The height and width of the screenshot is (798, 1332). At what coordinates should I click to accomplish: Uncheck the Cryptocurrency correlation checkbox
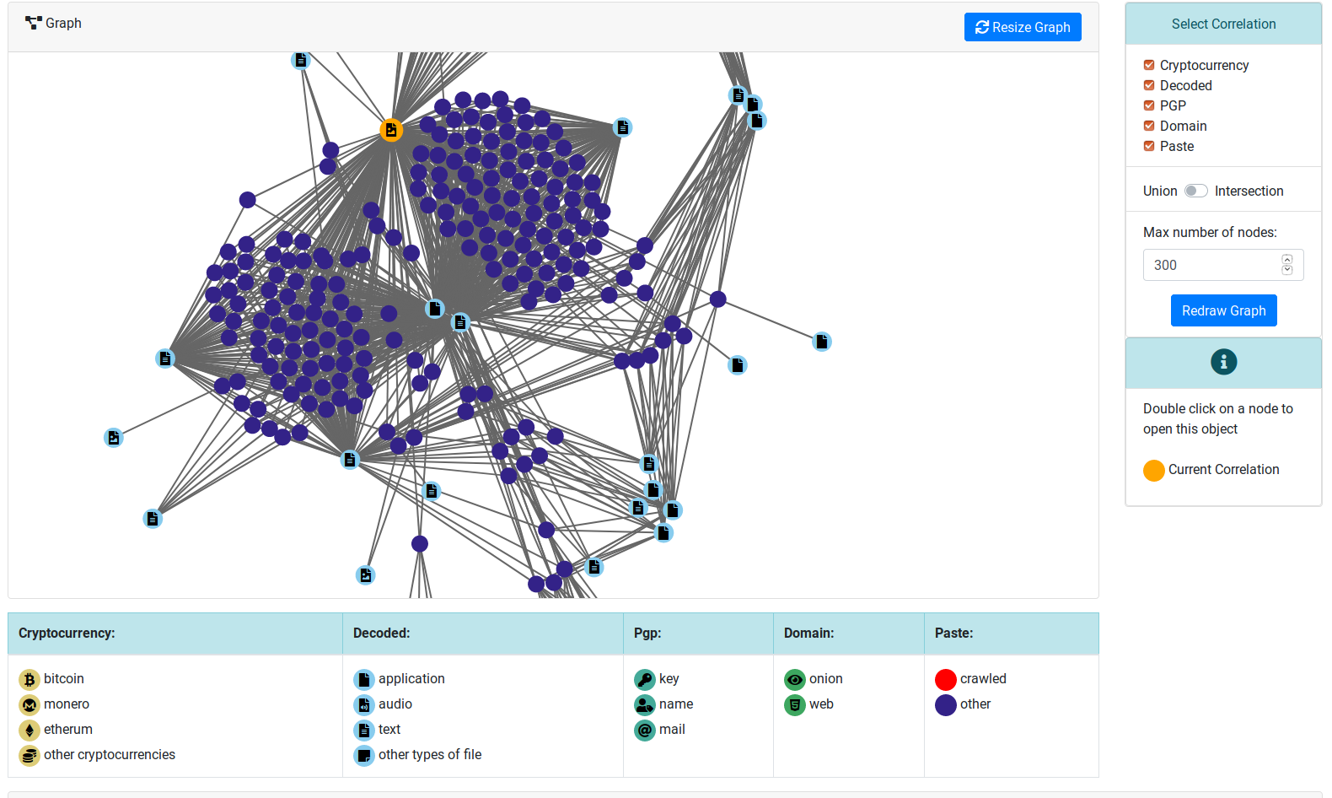tap(1149, 65)
